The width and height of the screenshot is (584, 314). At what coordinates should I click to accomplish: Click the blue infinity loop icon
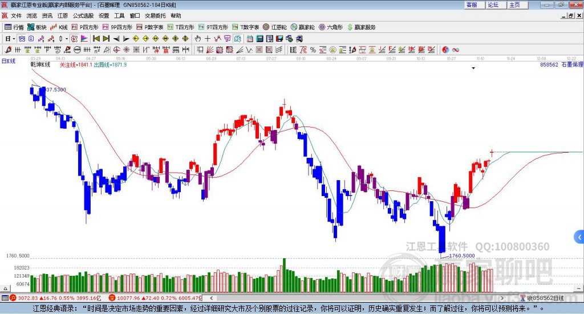[456, 50]
